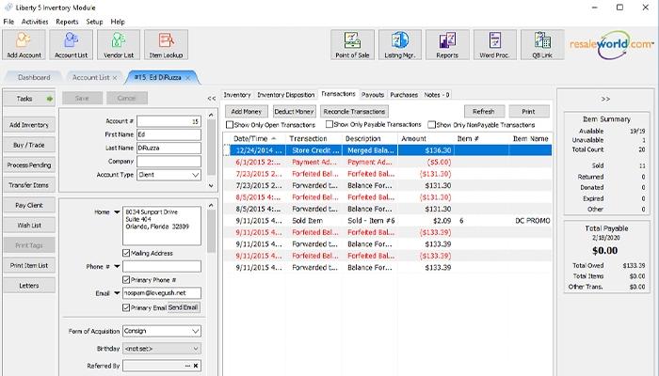This screenshot has height=376, width=659.
Task: Open the Item Lookup toolbar icon
Action: (166, 44)
